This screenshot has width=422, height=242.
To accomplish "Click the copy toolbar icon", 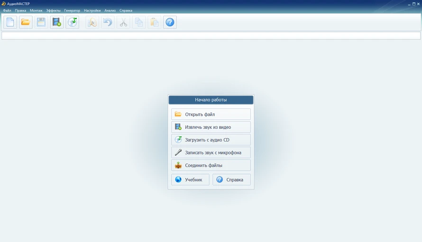I will 139,22.
